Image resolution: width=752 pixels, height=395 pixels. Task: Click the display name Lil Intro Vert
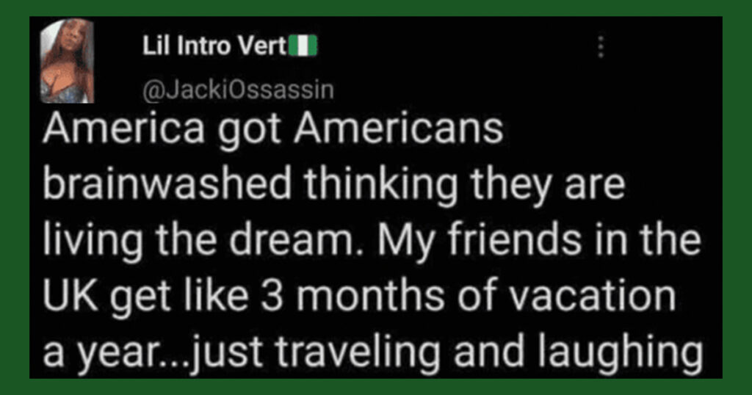[214, 46]
